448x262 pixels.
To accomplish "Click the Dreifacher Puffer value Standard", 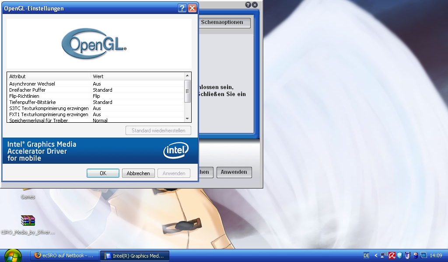I will [x=102, y=90].
